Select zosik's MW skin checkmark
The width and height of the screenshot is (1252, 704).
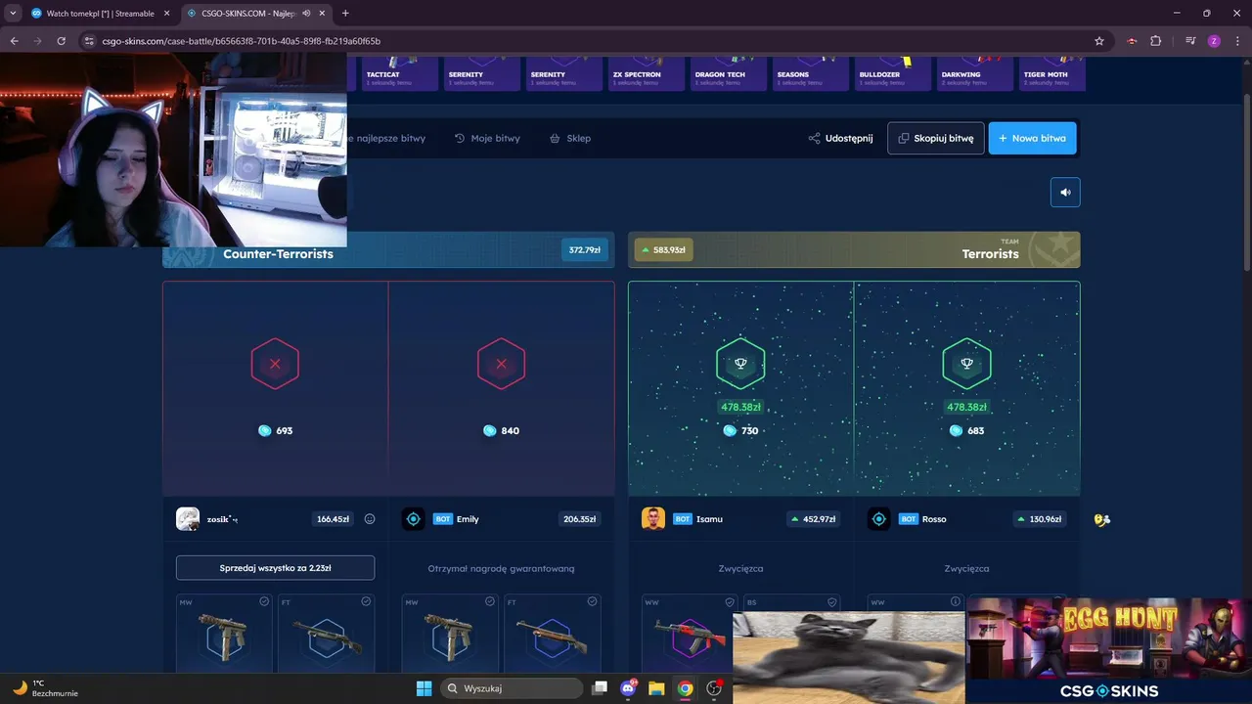[x=264, y=601]
